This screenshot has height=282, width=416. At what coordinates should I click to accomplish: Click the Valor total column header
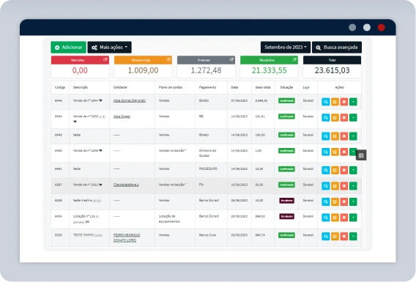pyautogui.click(x=263, y=87)
